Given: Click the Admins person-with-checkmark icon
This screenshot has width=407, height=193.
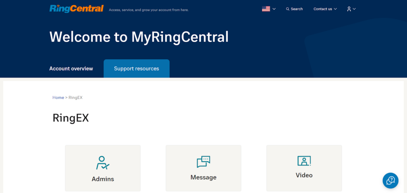Looking at the screenshot, I should pyautogui.click(x=103, y=163).
